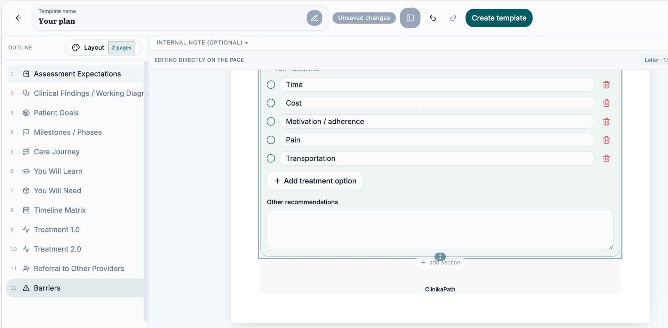Delete the Transportation option
Viewport: 668px width, 328px height.
(606, 158)
